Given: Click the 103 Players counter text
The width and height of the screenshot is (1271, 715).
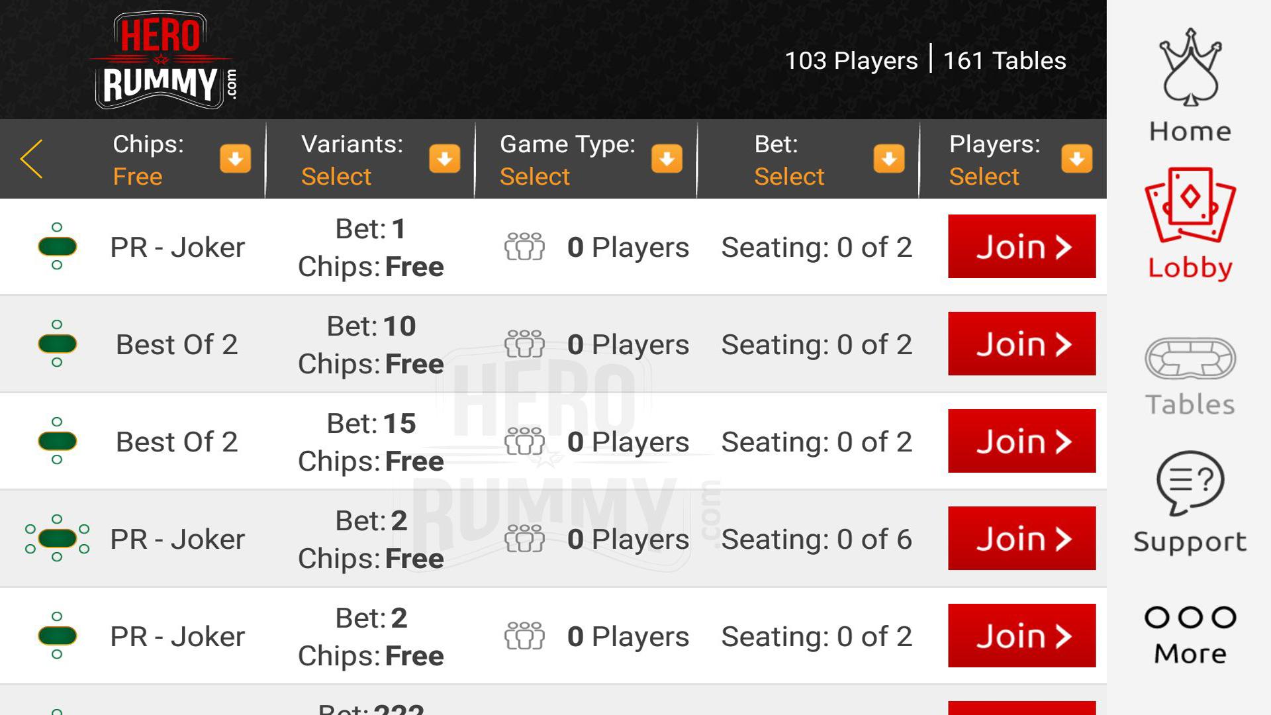Looking at the screenshot, I should tap(851, 61).
